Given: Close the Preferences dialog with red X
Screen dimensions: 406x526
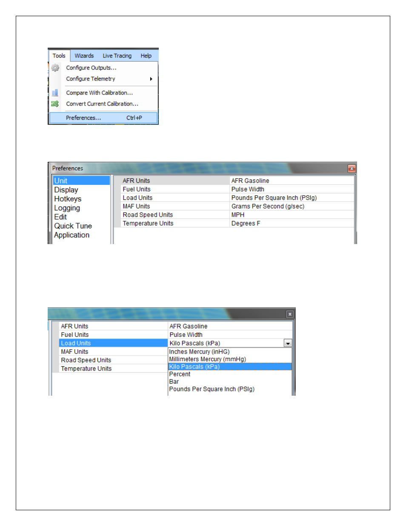Looking at the screenshot, I should 352,169.
